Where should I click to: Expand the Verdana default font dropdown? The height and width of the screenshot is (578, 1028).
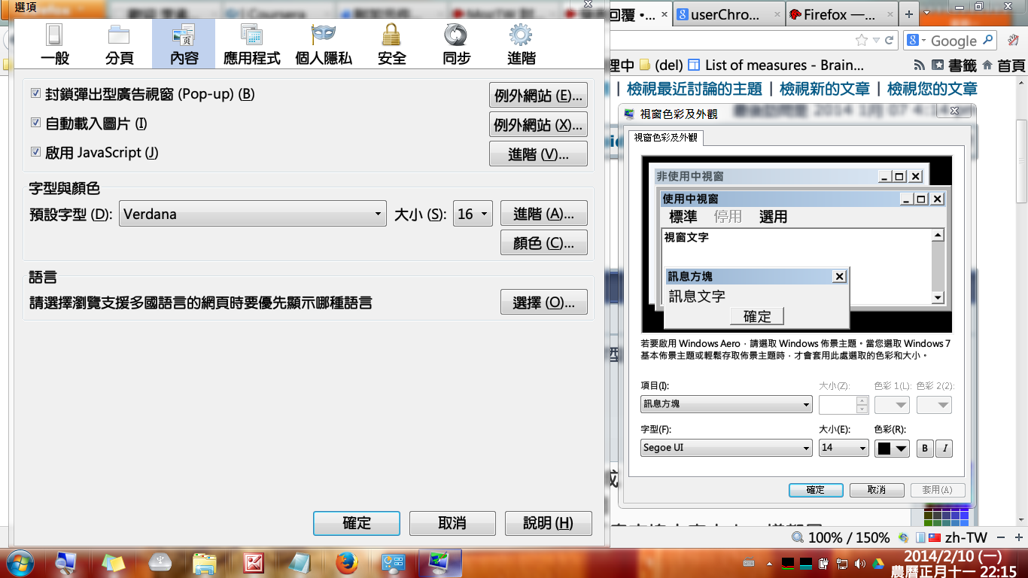[252, 214]
